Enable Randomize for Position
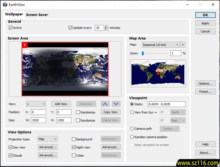This screenshot has height=167, width=220. 78,112
